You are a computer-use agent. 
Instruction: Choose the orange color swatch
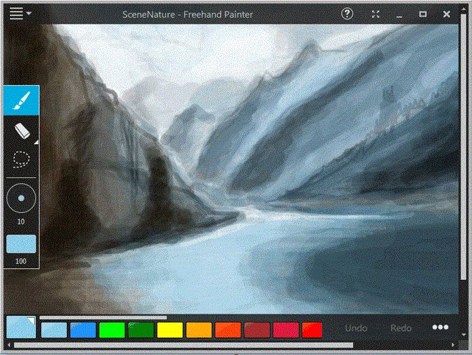[199, 330]
